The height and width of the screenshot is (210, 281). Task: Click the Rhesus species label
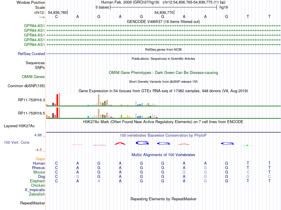pos(38,168)
